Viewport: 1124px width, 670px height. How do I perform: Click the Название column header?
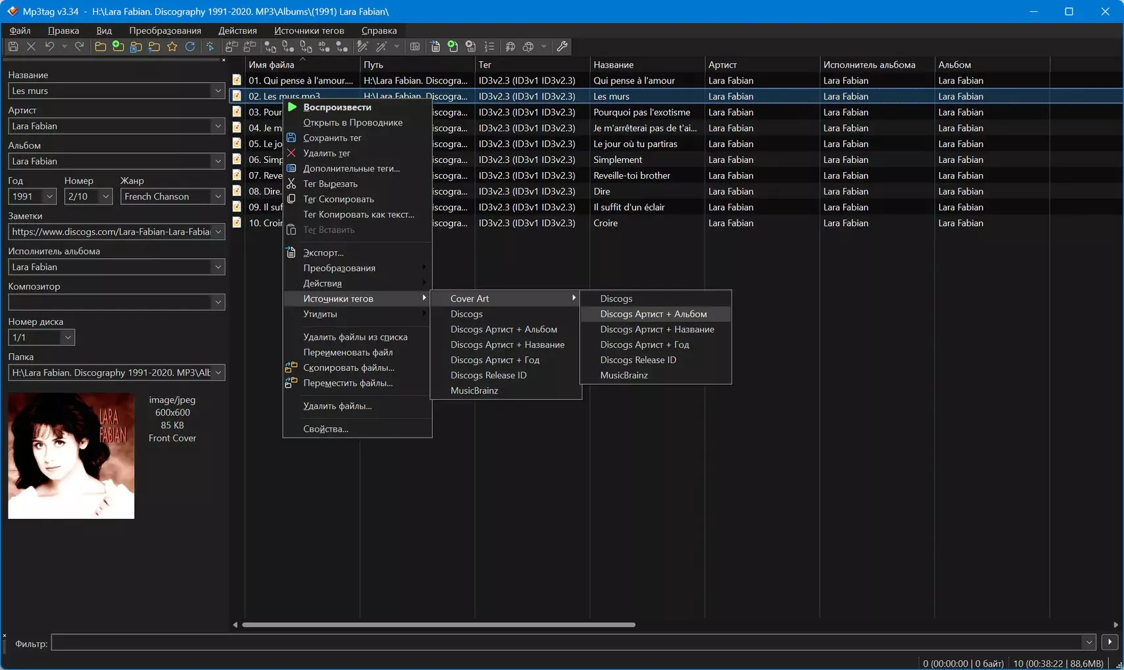tap(613, 64)
